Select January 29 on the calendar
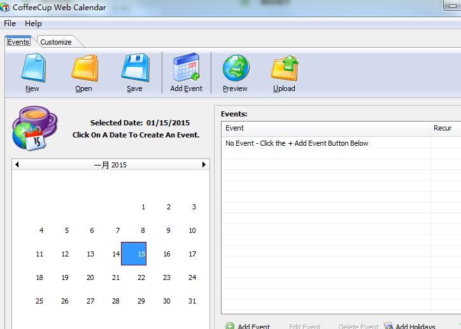The width and height of the screenshot is (461, 329). [141, 301]
